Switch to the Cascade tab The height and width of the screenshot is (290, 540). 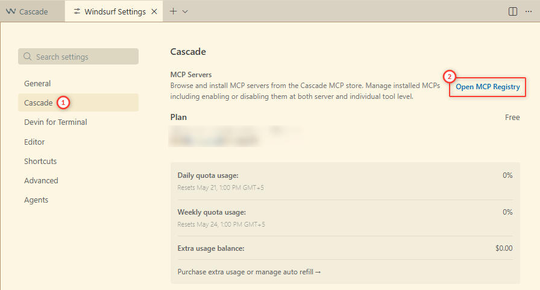[x=33, y=11]
